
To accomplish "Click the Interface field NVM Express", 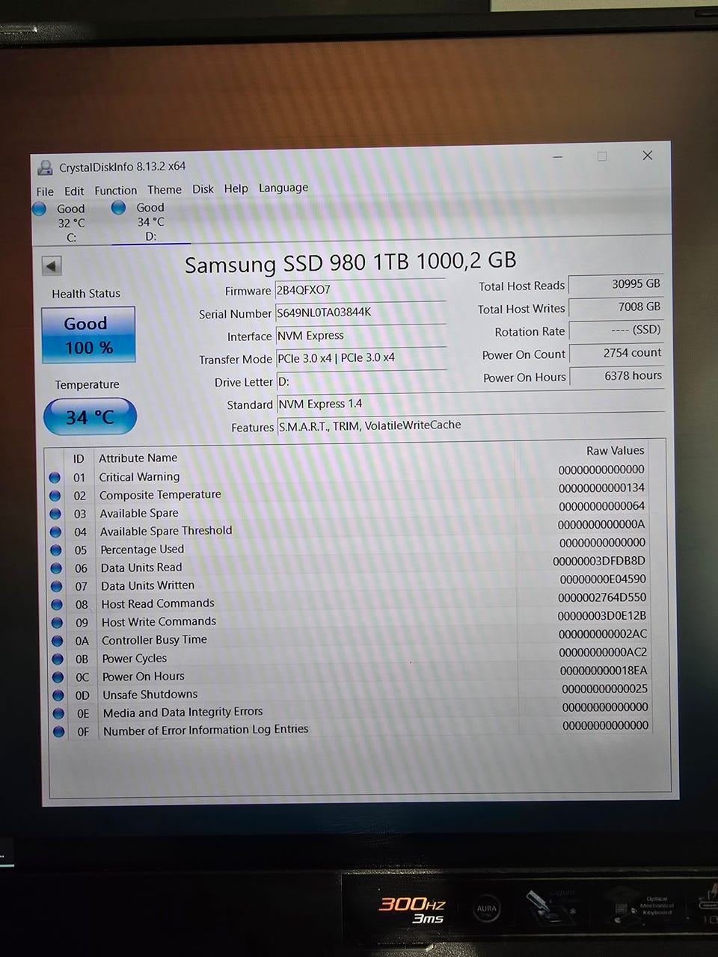I will pyautogui.click(x=360, y=336).
